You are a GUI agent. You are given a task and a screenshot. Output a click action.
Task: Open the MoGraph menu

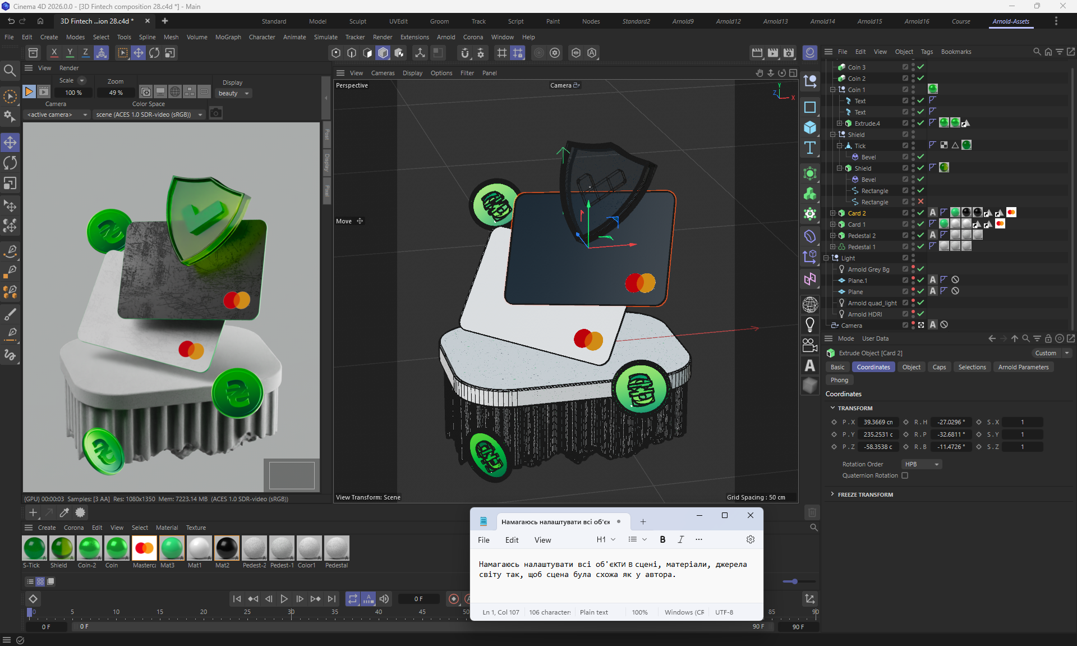pyautogui.click(x=228, y=37)
